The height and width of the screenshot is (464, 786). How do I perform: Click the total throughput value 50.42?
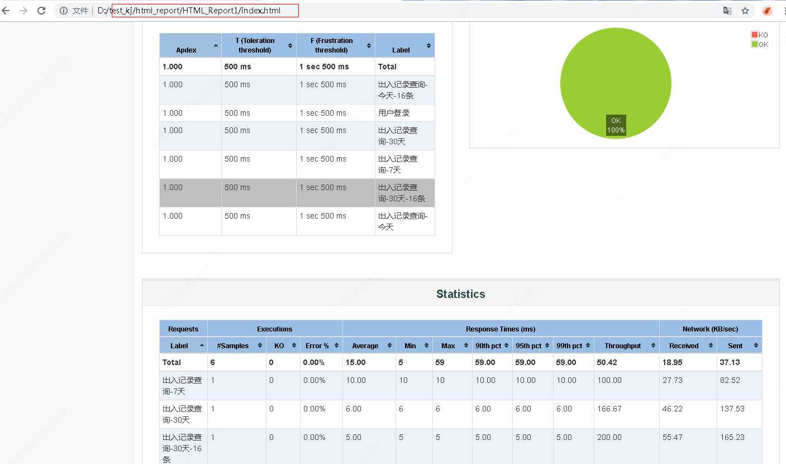click(x=608, y=362)
